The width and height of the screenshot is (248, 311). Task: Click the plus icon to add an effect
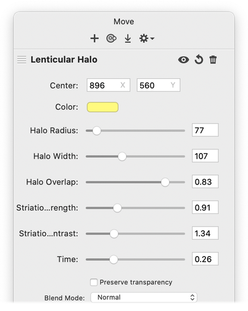pyautogui.click(x=94, y=38)
